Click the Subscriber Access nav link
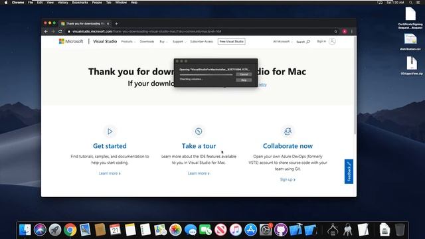425x239 pixels. point(202,41)
